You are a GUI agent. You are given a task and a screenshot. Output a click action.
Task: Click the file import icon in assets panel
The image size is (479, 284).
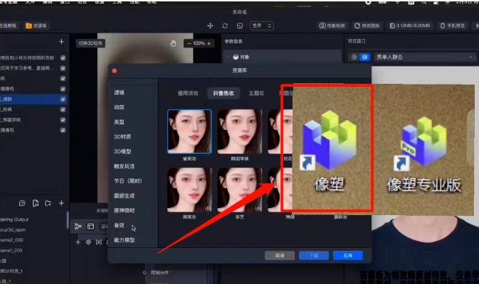click(36, 203)
